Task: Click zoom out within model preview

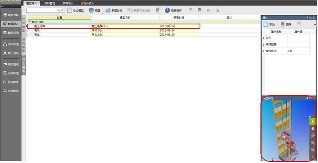Action: click(313, 150)
